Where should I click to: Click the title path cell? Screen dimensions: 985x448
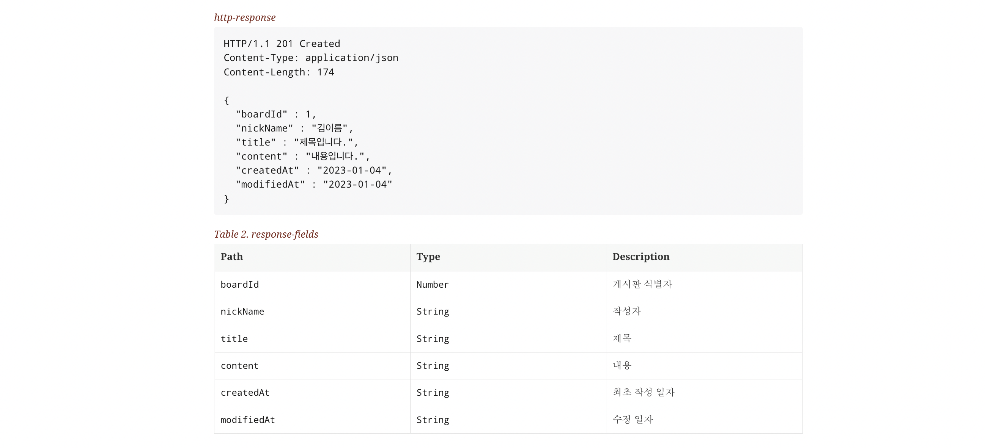[x=234, y=339]
